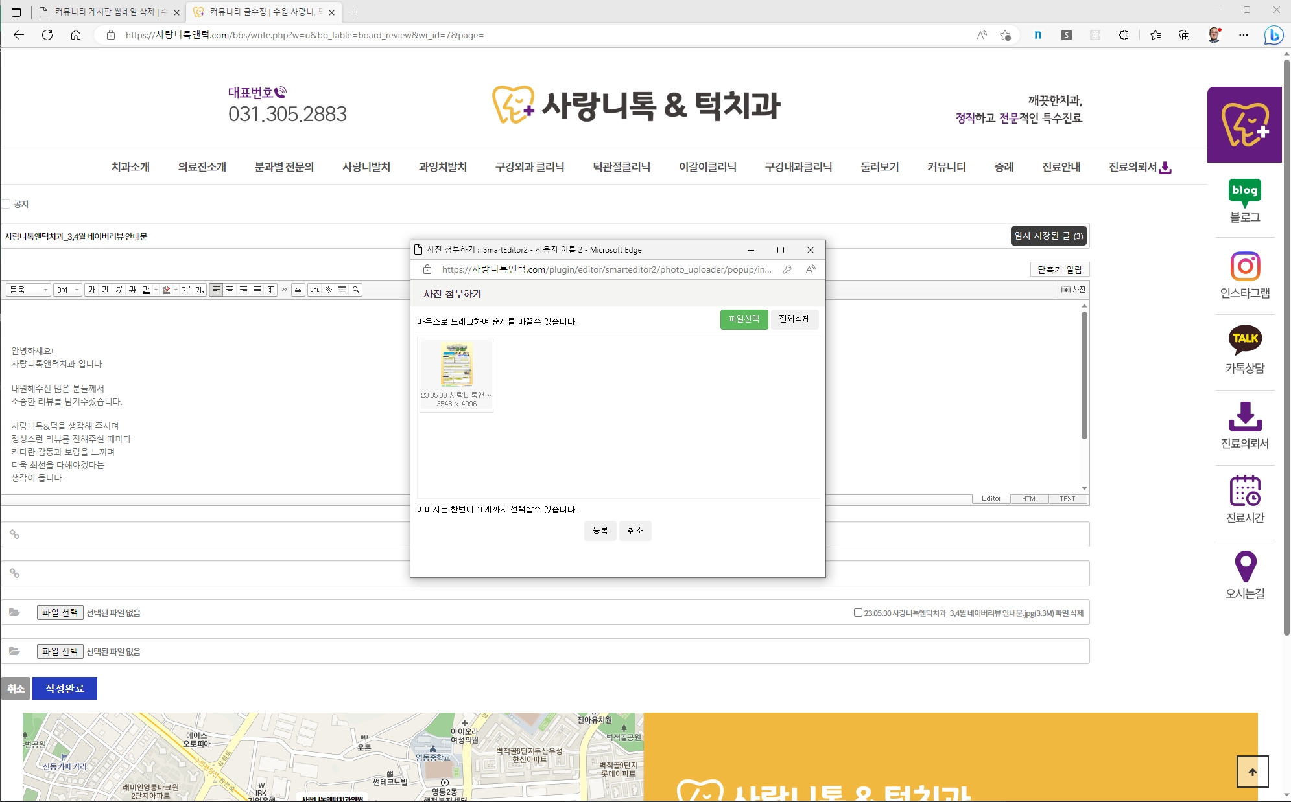Open the 9pt font size dropdown
1291x802 pixels.
tap(67, 290)
